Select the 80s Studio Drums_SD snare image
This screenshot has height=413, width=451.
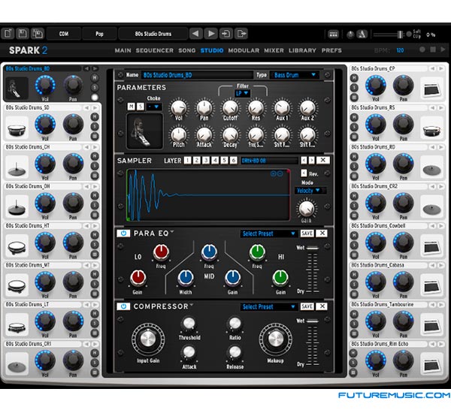(17, 128)
